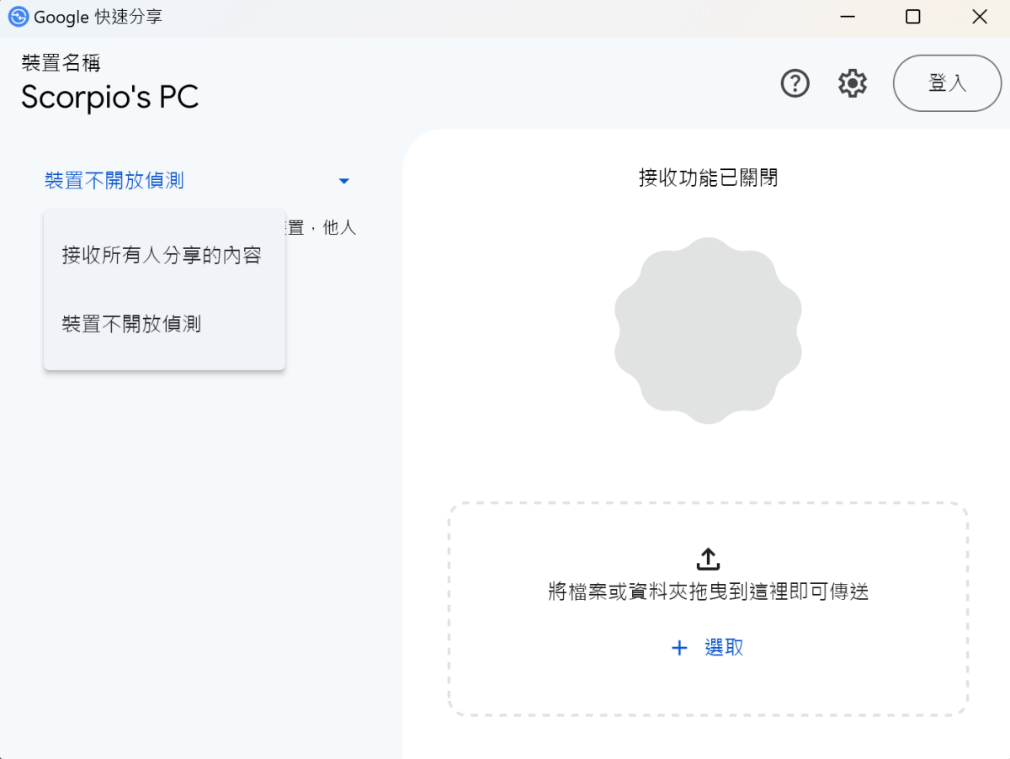Screen dimensions: 1010x759
Task: Choose 接收所有人分享的內容 from the menu
Action: (x=162, y=255)
